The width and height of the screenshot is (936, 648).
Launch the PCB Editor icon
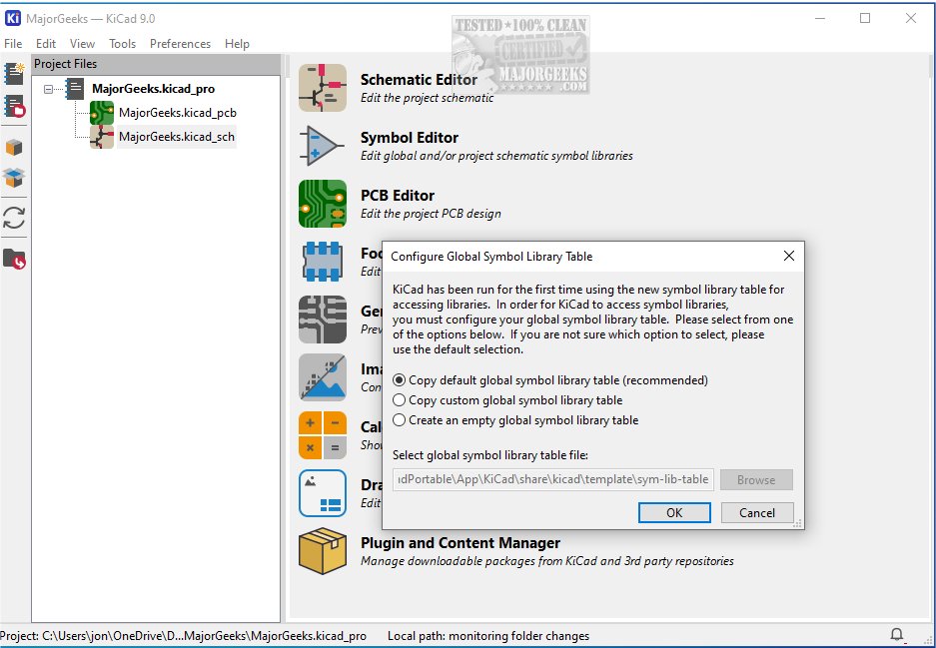[323, 204]
